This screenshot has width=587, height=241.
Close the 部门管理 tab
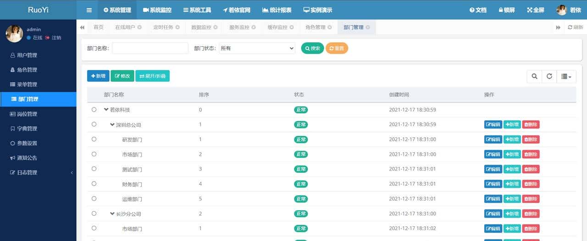[x=368, y=27]
